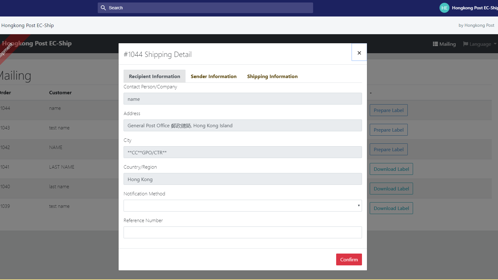Switch to Sender Information tab
The height and width of the screenshot is (280, 498).
[x=214, y=76]
